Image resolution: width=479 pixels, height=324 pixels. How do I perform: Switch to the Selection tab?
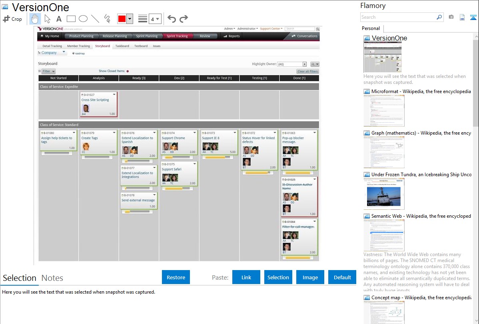20,278
